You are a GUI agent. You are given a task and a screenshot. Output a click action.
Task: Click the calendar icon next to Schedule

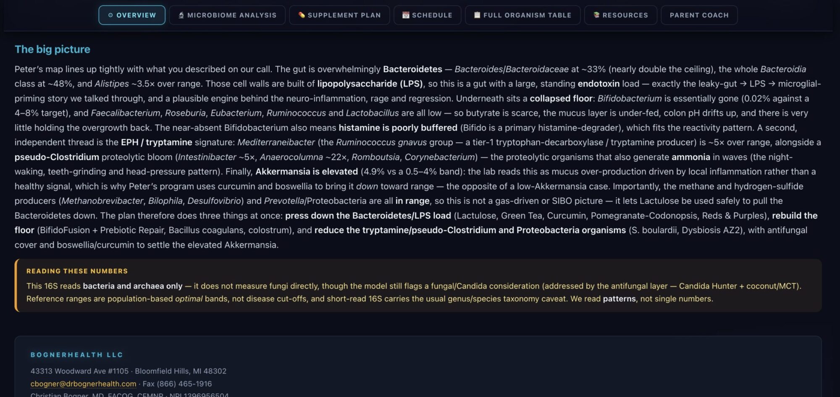[406, 15]
